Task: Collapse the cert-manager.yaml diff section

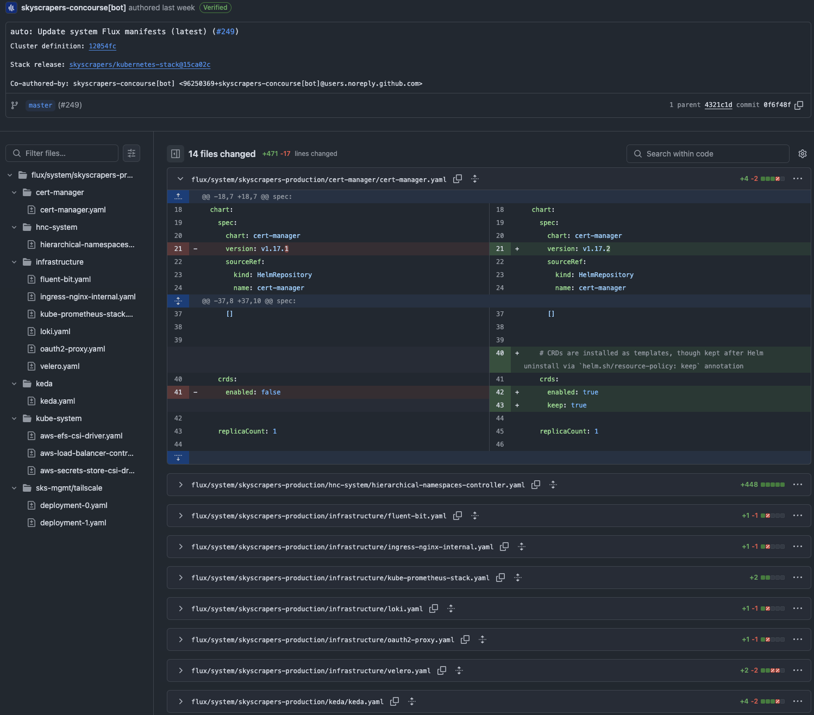Action: coord(180,179)
